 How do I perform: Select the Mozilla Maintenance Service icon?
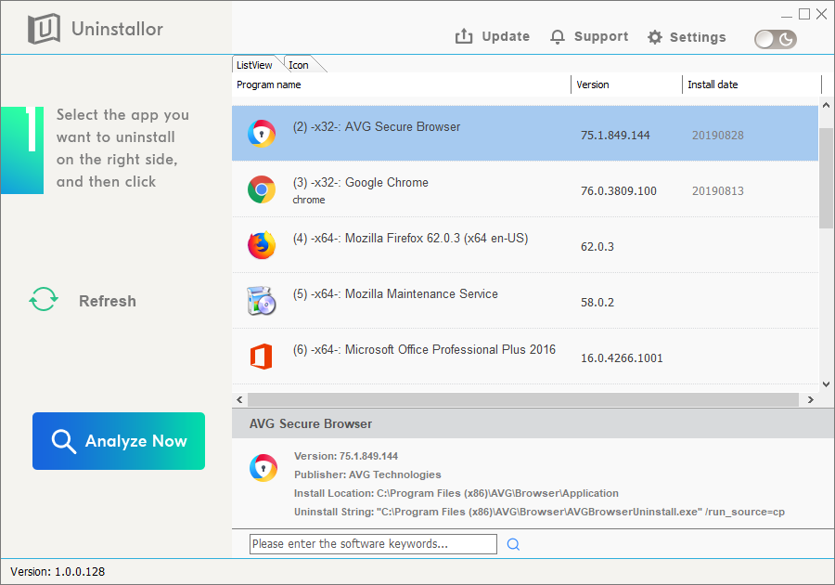(262, 301)
